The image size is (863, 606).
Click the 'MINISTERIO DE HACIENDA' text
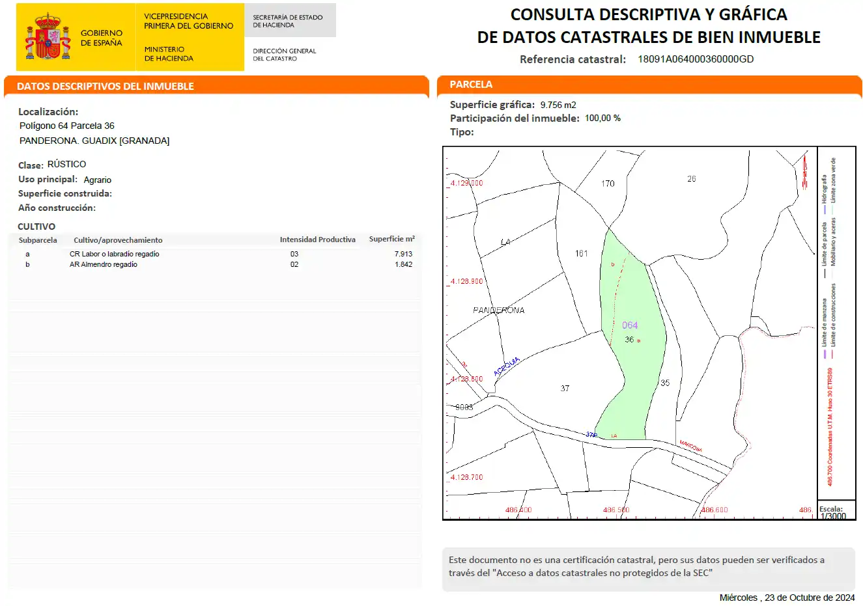click(169, 53)
